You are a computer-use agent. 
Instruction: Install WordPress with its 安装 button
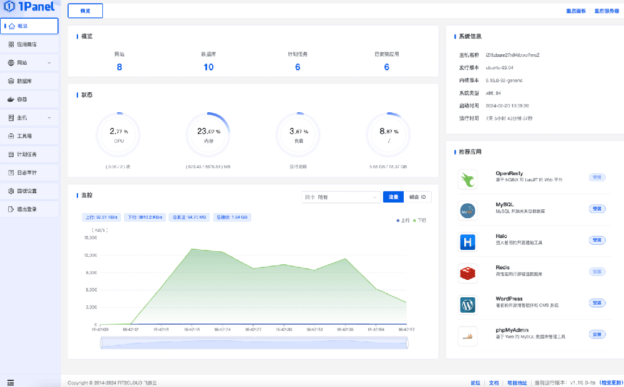click(x=597, y=303)
